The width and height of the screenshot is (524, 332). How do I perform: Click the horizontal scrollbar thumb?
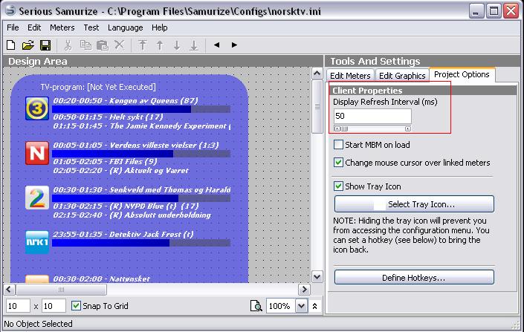61,289
